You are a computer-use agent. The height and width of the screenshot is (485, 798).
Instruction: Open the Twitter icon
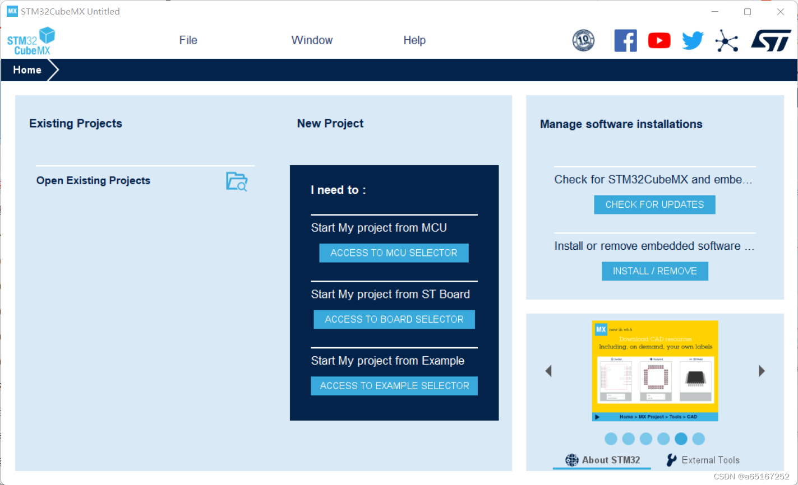pyautogui.click(x=693, y=41)
